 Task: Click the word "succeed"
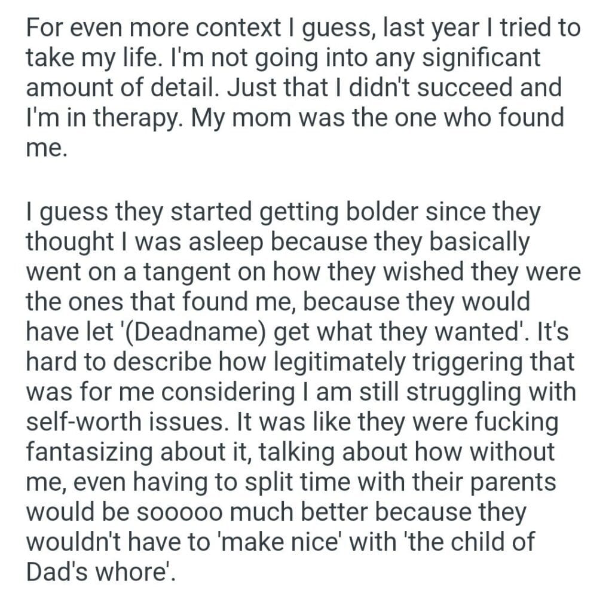pyautogui.click(x=463, y=88)
